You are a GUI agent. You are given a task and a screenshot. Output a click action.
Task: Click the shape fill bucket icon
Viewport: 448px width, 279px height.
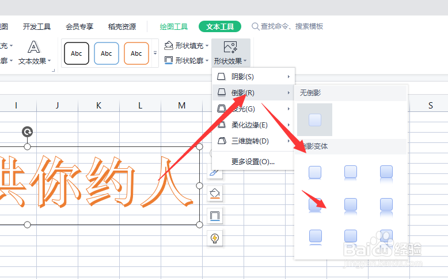coord(169,45)
